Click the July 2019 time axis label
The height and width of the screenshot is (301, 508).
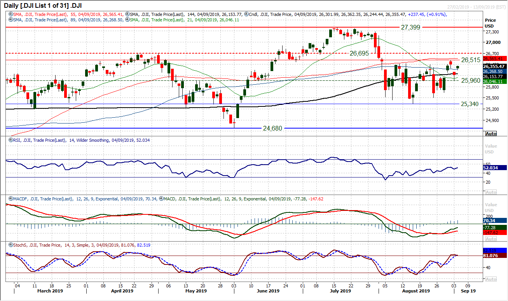[x=340, y=291]
